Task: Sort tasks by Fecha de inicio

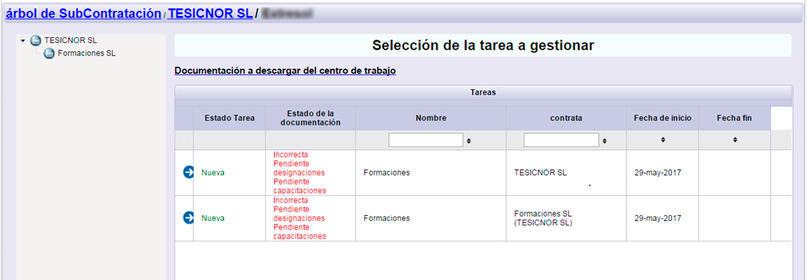Action: (x=663, y=140)
